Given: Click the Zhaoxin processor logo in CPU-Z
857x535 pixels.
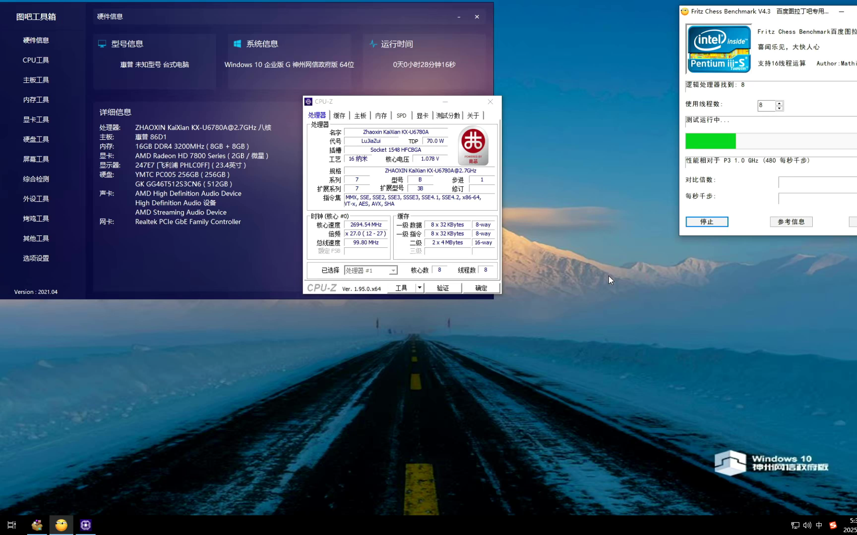Looking at the screenshot, I should (x=473, y=146).
